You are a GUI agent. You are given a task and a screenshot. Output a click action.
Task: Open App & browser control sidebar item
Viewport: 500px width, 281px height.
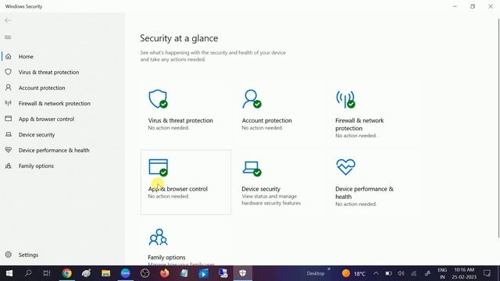click(46, 119)
